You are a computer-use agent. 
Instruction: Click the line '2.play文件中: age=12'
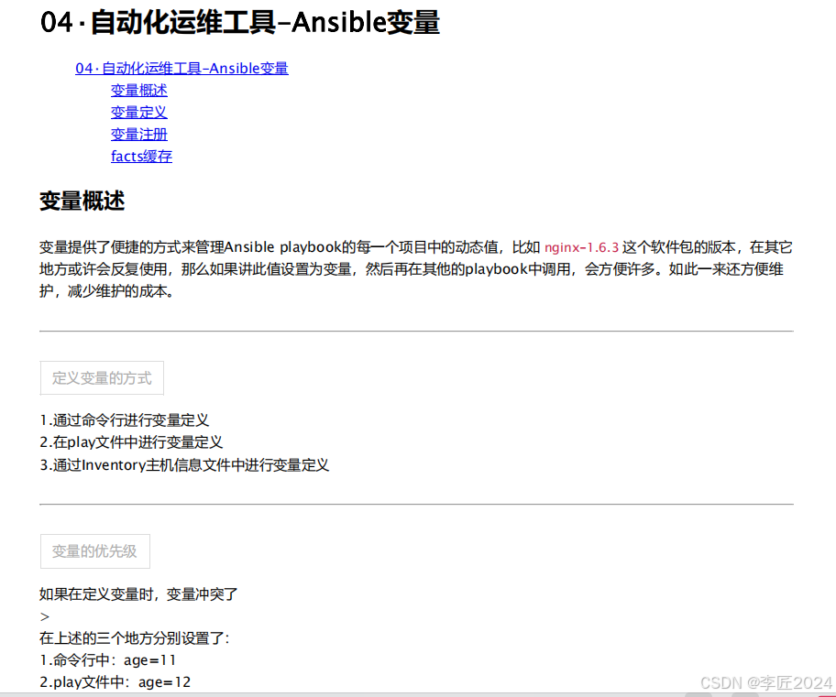(x=115, y=682)
